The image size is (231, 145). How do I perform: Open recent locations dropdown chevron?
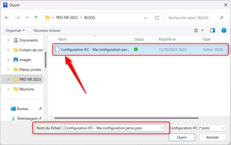pyautogui.click(x=27, y=18)
